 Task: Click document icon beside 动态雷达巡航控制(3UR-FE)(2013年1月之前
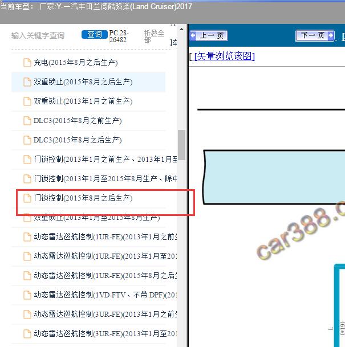(27, 315)
